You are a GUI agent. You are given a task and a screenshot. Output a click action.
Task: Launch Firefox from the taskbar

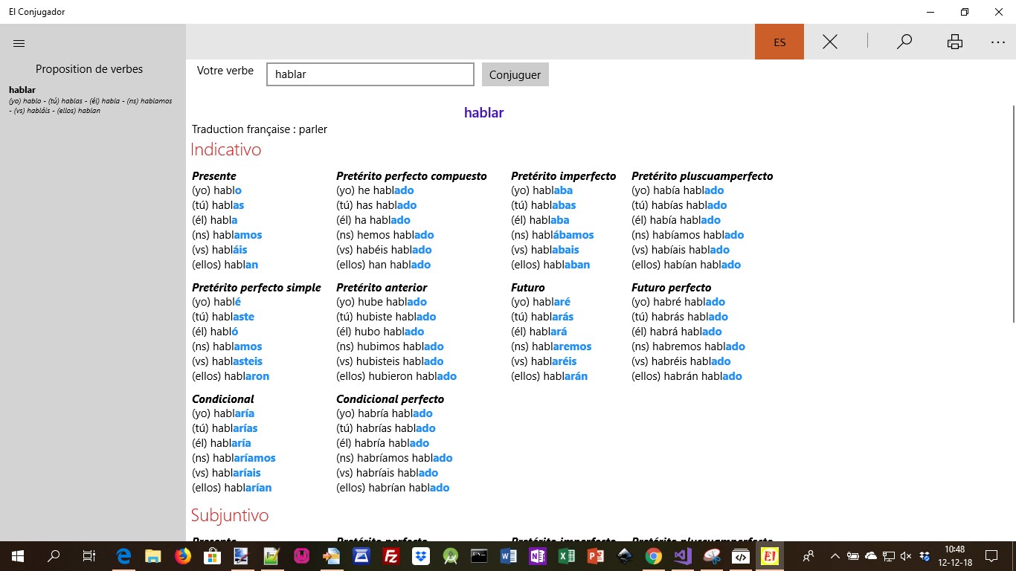[x=182, y=556]
